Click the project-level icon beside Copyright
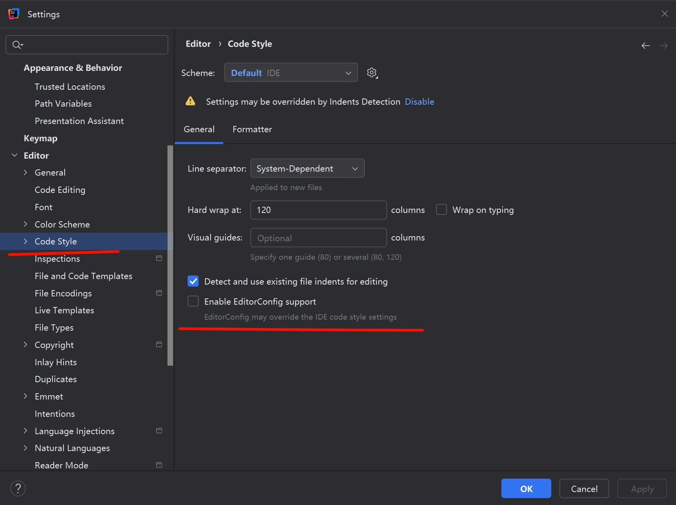This screenshot has width=676, height=505. [x=159, y=344]
